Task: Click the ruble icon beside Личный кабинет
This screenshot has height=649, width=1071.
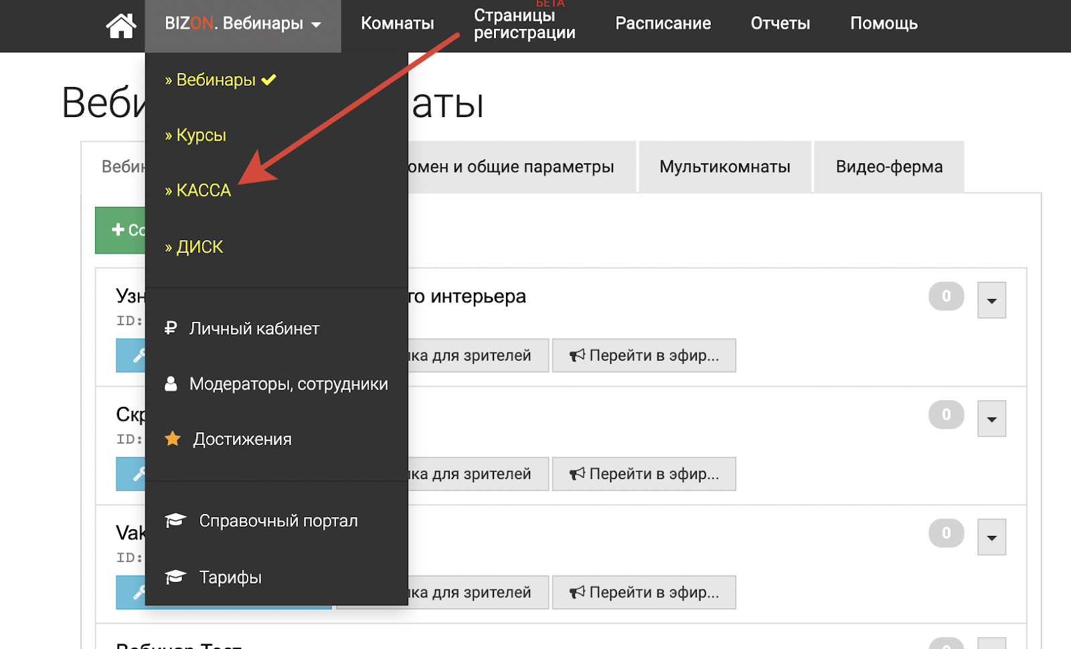Action: 171,329
